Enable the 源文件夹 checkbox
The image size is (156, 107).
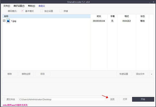[4, 99]
